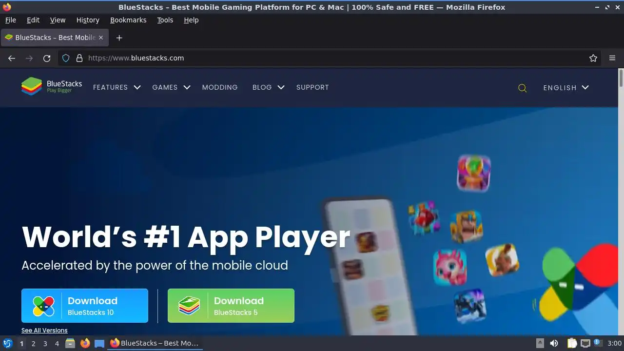Click the clipboard tray icon

(572, 343)
